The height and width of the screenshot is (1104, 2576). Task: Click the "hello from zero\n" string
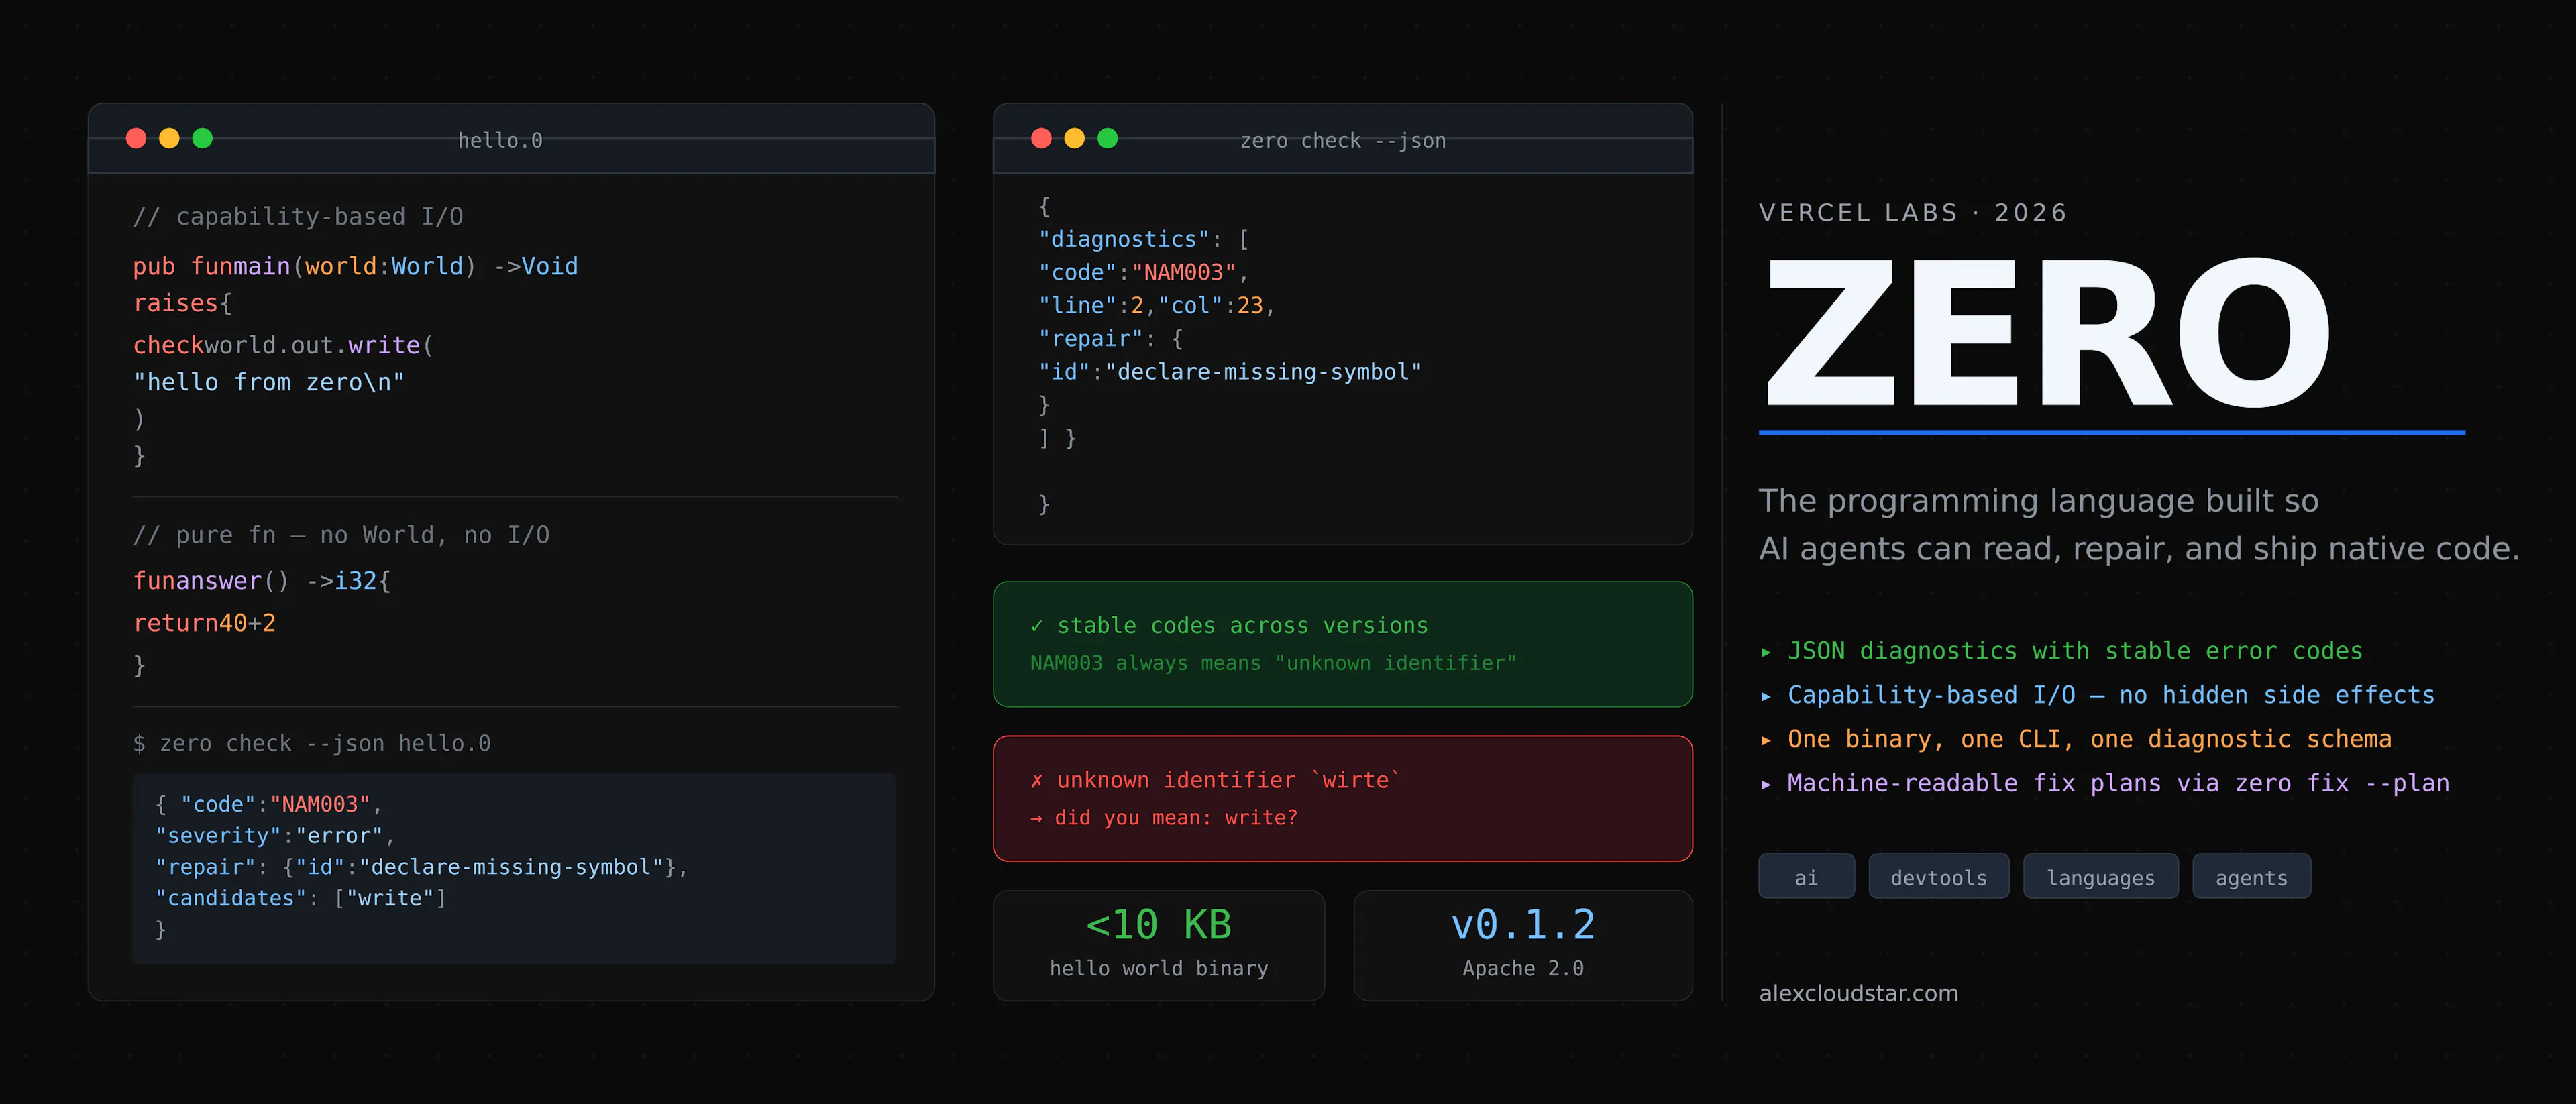pyautogui.click(x=269, y=382)
